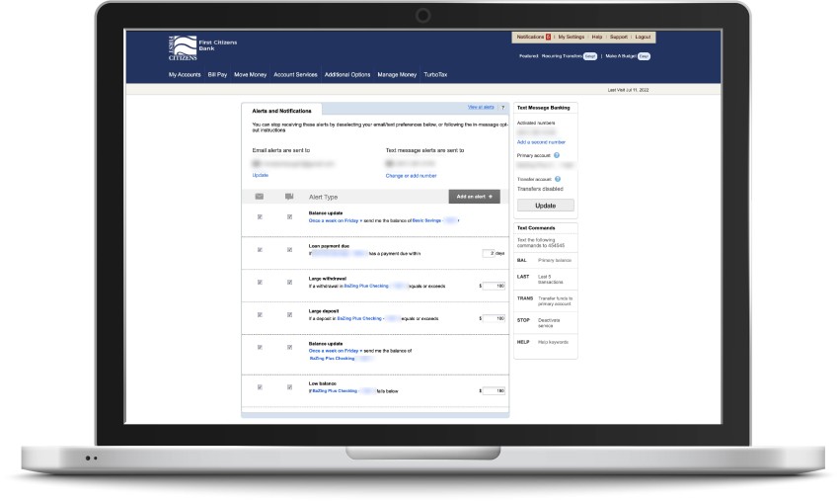This screenshot has height=502, width=839.
Task: Open account dropdown in Large deposit alert
Action: point(369,319)
